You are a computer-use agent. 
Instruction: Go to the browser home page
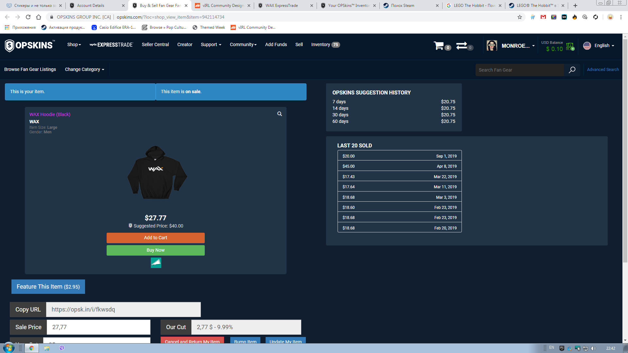click(x=39, y=17)
